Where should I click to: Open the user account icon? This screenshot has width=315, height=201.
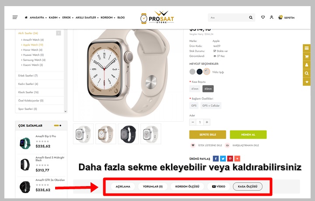click(271, 17)
